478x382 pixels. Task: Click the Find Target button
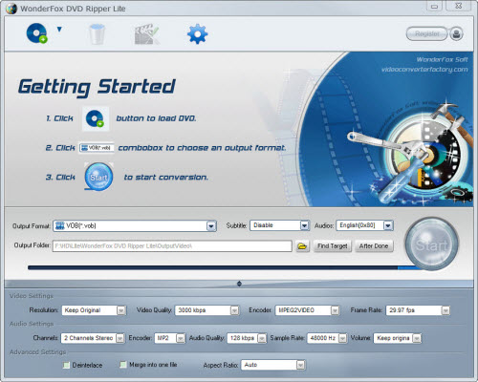(x=333, y=246)
